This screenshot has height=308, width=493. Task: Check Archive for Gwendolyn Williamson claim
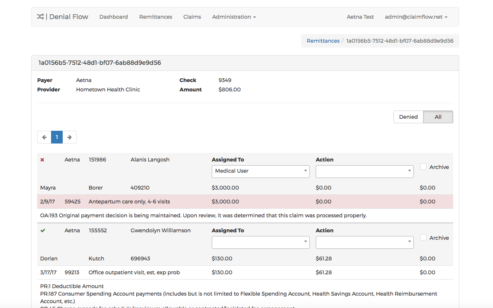coord(423,238)
